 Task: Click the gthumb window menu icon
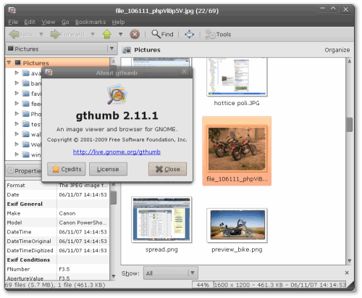coord(12,10)
